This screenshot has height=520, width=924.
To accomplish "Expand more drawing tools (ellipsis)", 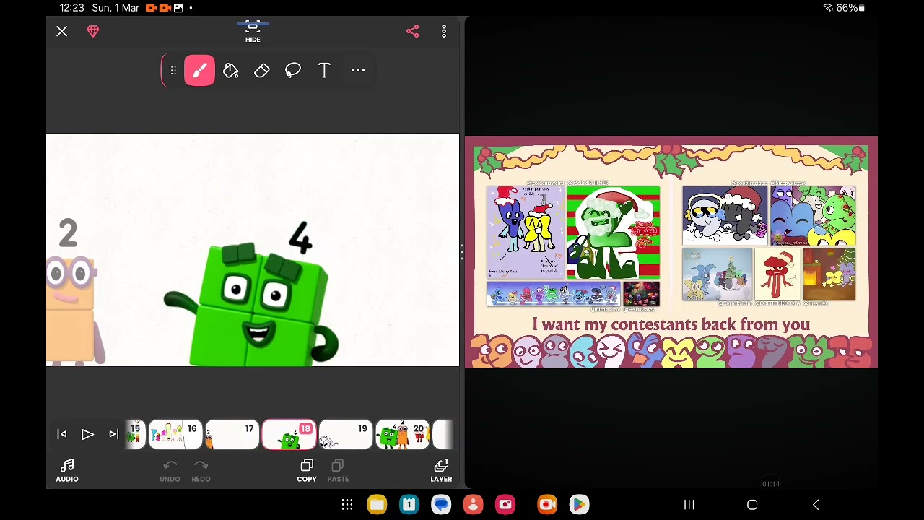I will (x=358, y=71).
